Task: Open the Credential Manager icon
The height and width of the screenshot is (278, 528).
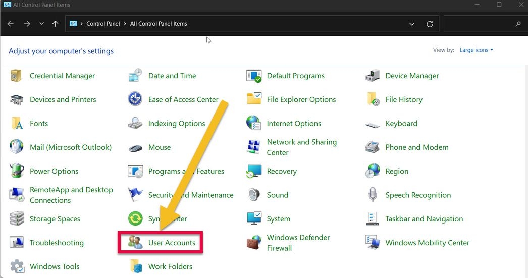Action: 17,76
